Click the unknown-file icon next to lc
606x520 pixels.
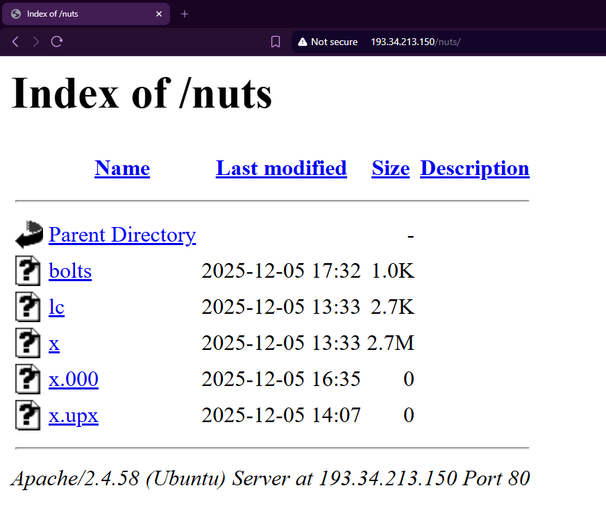(28, 307)
